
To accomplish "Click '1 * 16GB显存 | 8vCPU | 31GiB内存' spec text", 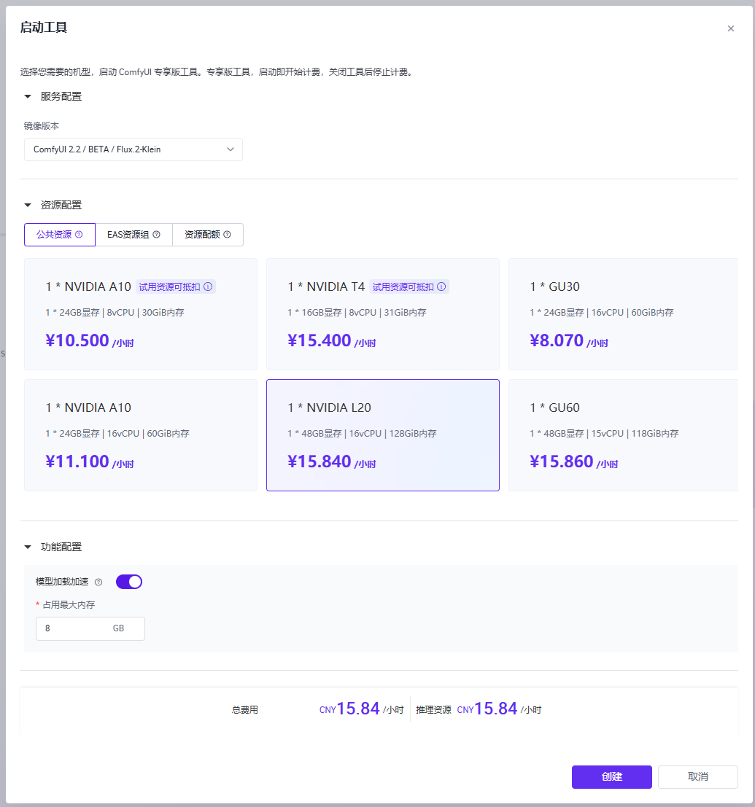I will coord(357,313).
